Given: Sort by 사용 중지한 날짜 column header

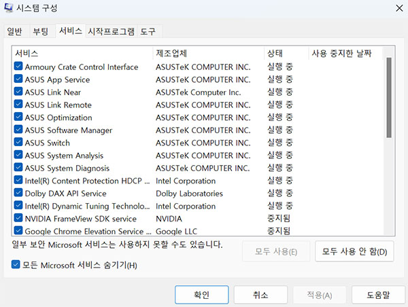Looking at the screenshot, I should tap(345, 53).
